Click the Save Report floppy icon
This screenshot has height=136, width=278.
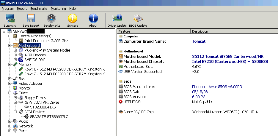[x=31, y=18]
